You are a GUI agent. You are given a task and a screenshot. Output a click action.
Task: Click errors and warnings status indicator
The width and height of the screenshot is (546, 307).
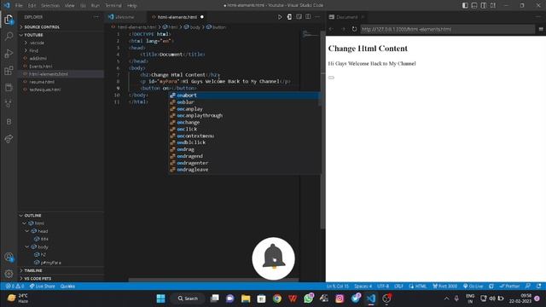(x=15, y=287)
